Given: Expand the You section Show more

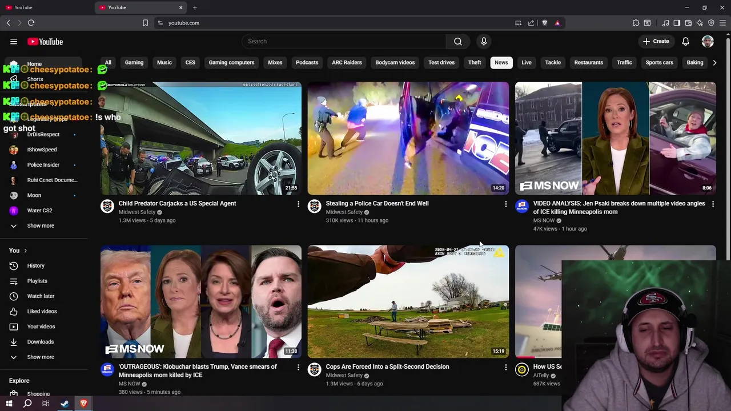Looking at the screenshot, I should 41,357.
